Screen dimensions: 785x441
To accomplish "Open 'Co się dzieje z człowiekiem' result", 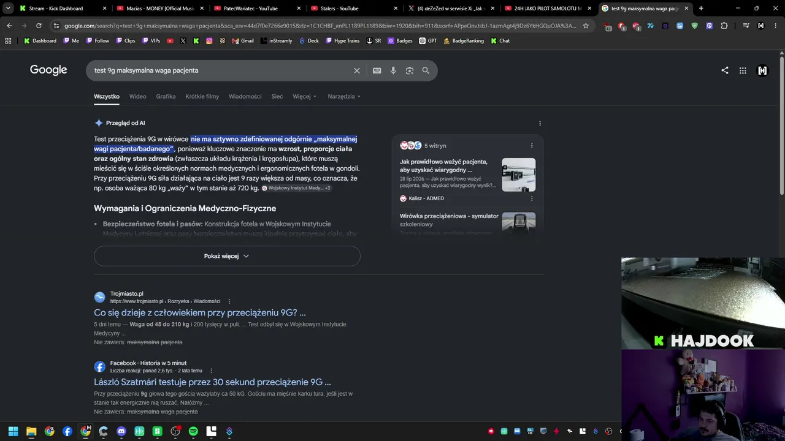I will (200, 313).
